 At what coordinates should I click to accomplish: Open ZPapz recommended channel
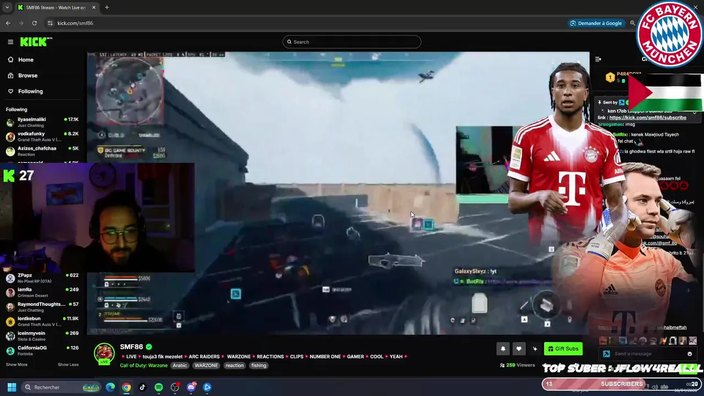coord(42,278)
